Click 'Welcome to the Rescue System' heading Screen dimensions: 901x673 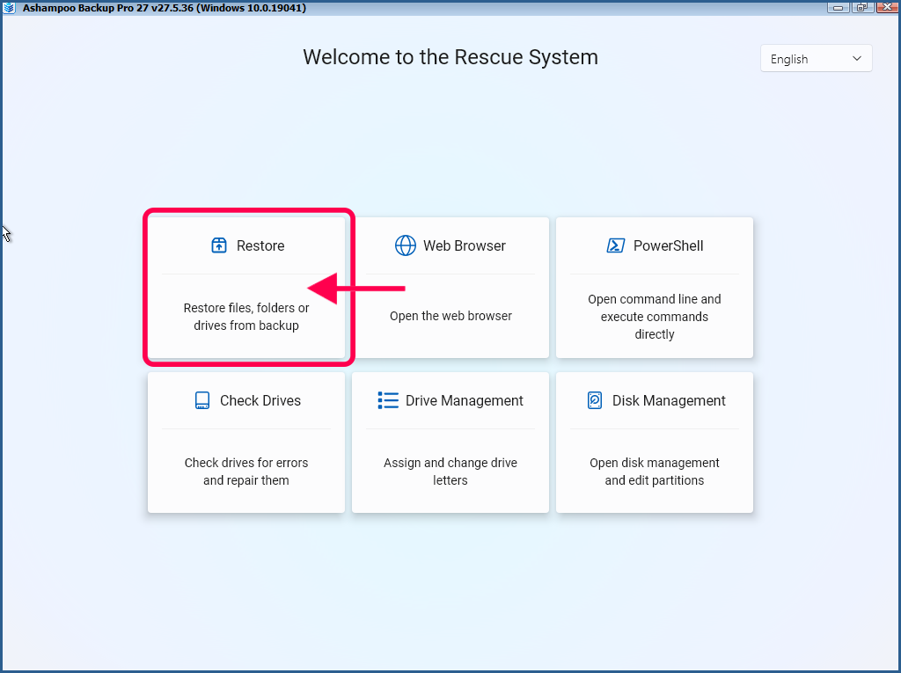click(x=450, y=57)
